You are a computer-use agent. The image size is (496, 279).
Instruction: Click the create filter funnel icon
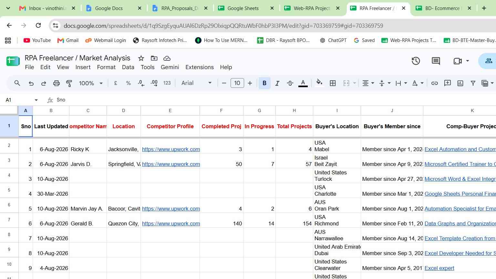coord(473,83)
